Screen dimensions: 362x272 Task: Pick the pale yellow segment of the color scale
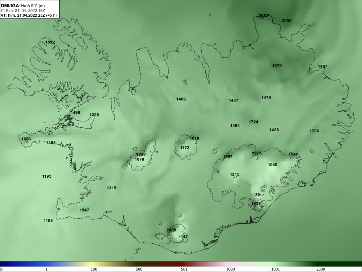pos(91,264)
